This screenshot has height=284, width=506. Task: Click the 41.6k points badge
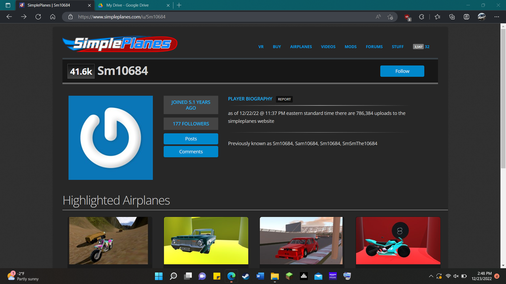click(x=81, y=71)
